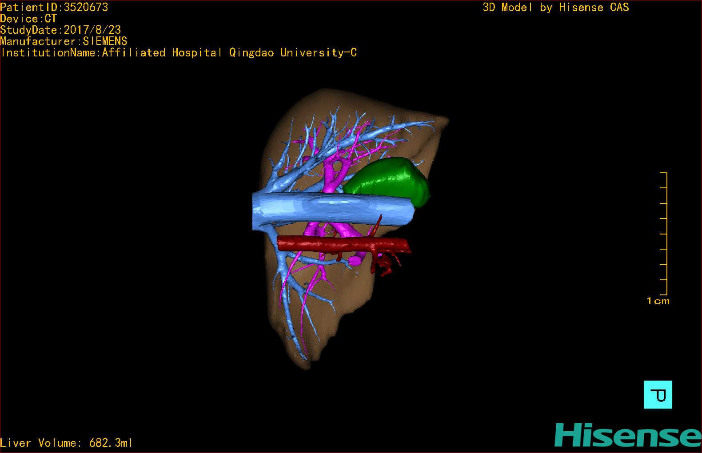Click the StudyDate:2017/8/23 text
Viewport: 702px width, 453px height.
[x=60, y=30]
